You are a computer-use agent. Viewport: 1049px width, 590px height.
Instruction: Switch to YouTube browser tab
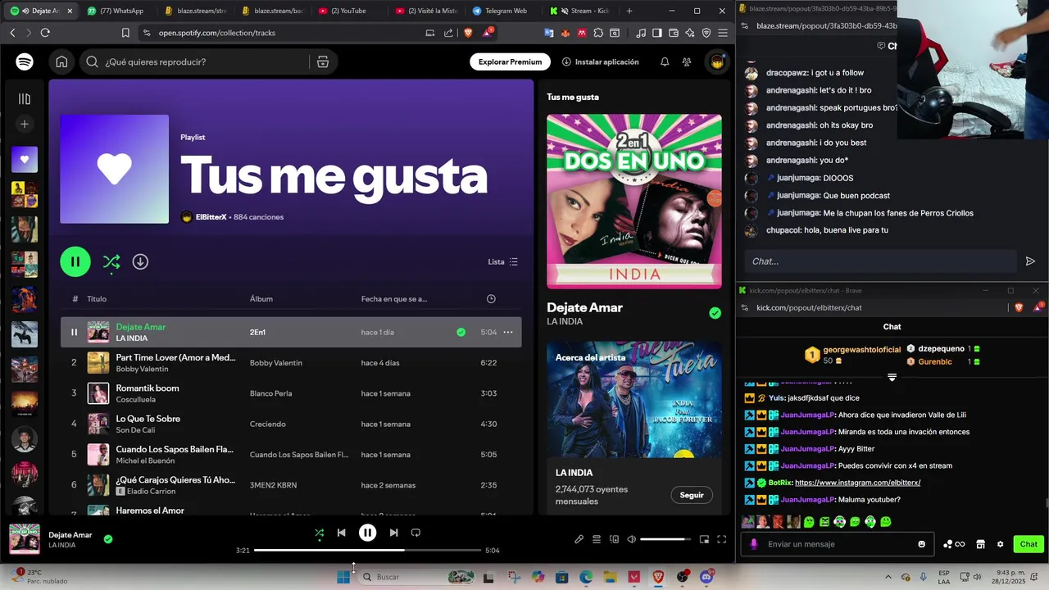[348, 11]
